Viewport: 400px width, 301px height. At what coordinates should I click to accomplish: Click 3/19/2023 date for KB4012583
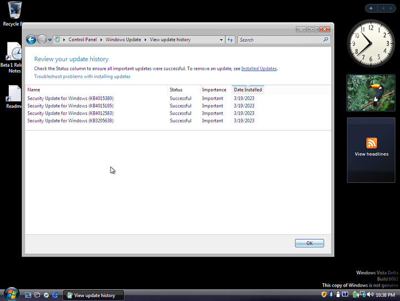[244, 113]
